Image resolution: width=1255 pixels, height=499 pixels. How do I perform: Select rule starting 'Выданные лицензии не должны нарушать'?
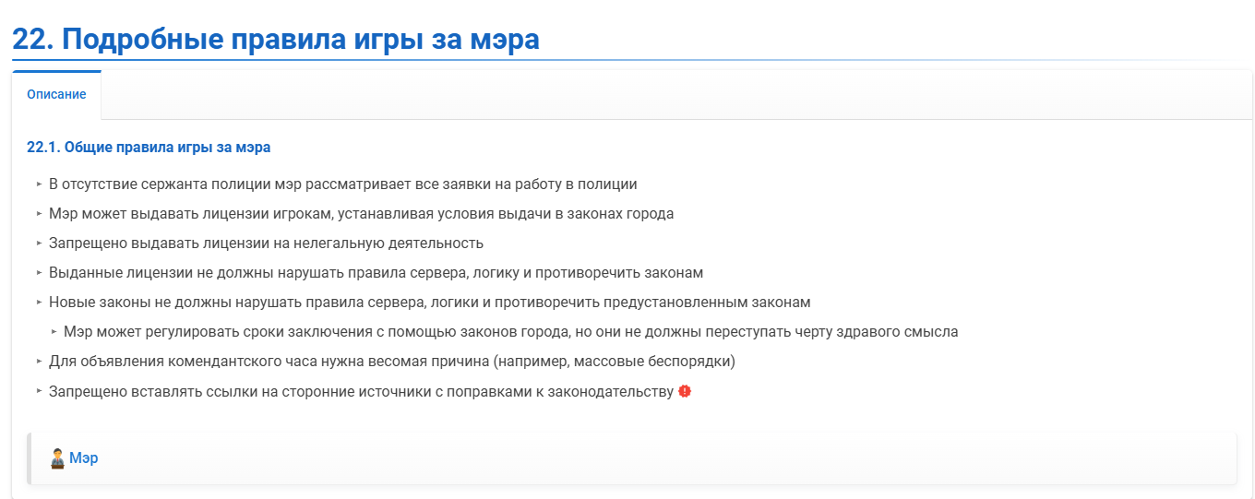point(376,273)
